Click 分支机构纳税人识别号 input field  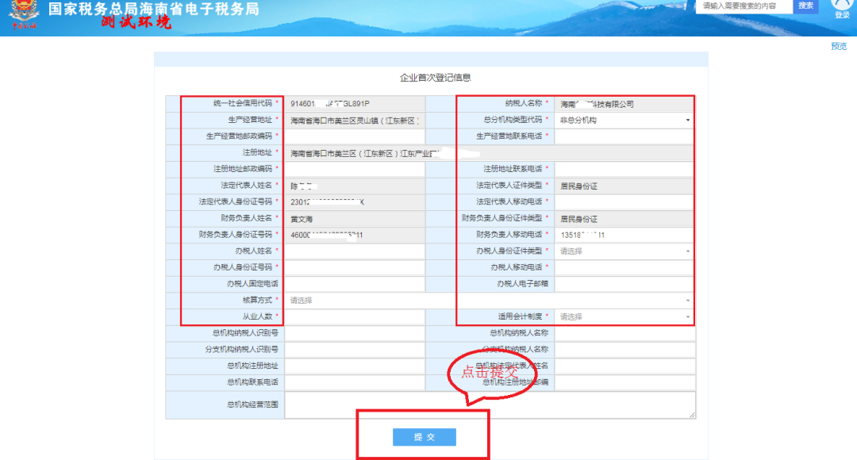click(354, 350)
